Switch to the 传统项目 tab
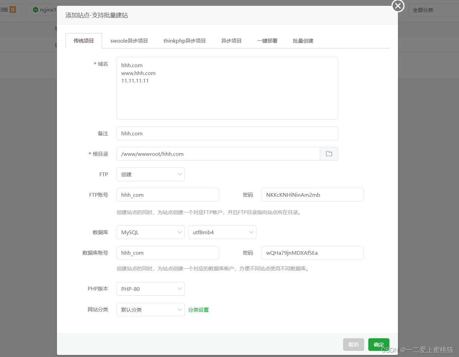 [84, 41]
